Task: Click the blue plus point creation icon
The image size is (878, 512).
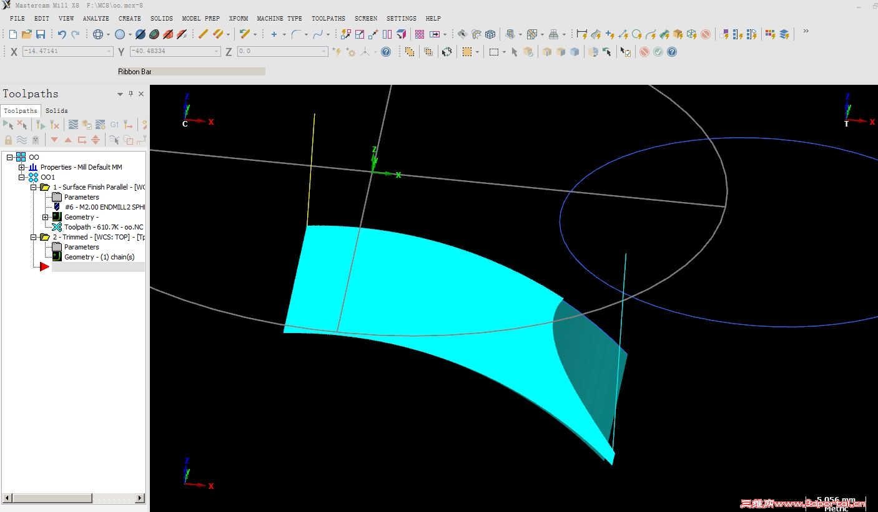Action: 274,34
